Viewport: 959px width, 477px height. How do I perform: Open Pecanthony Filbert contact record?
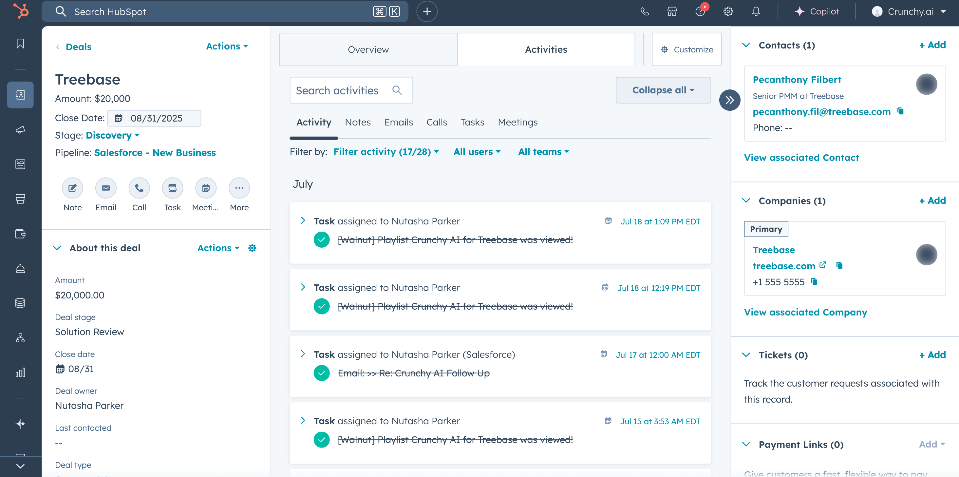[797, 80]
